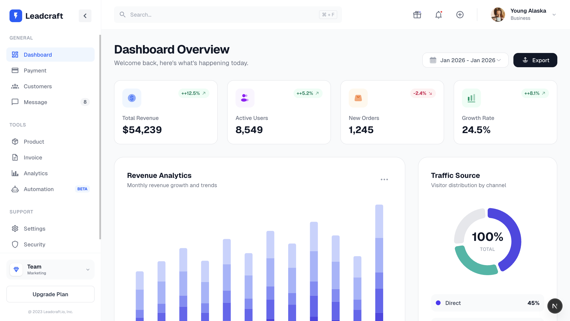
Task: Check notifications via the bell icon
Action: tap(438, 15)
